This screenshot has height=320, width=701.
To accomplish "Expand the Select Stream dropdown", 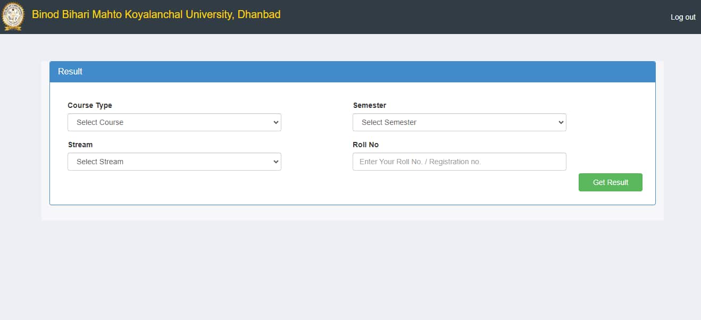I will [174, 162].
